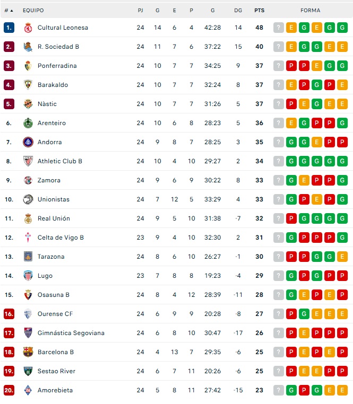Sort standings by PTS column header
The image size is (353, 404).
pos(259,10)
